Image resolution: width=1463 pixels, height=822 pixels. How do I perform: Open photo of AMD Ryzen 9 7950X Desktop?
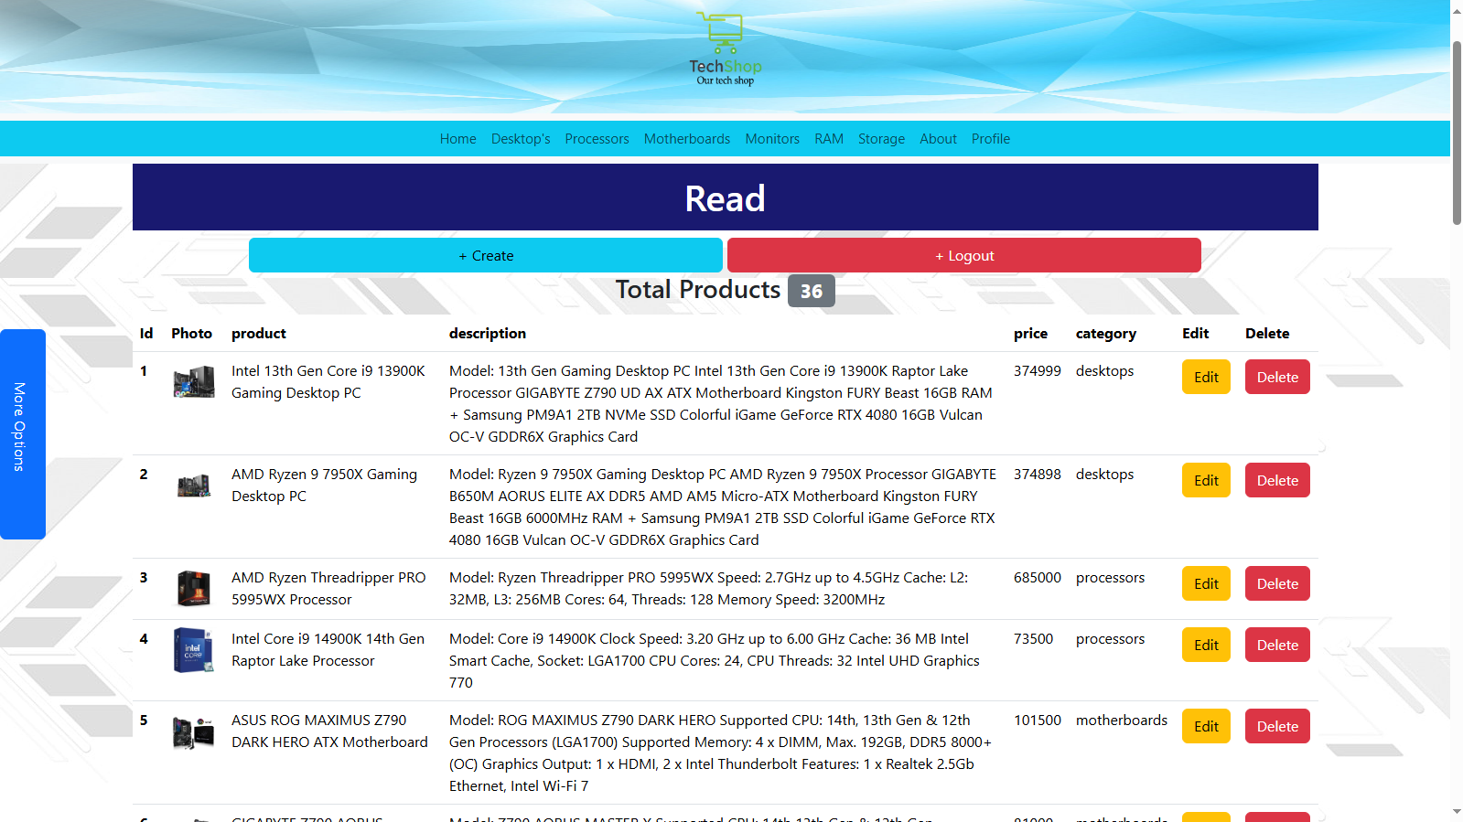[194, 485]
